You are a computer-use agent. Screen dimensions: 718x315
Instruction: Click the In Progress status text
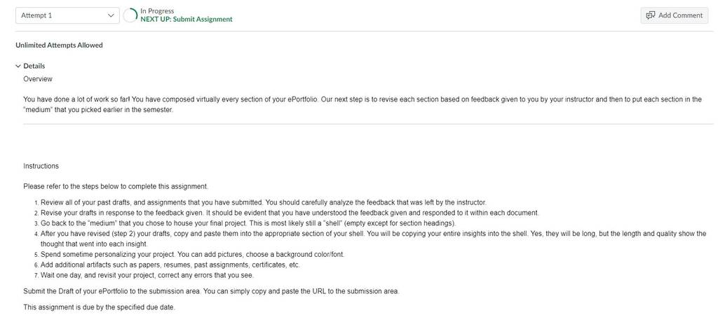[x=157, y=11]
